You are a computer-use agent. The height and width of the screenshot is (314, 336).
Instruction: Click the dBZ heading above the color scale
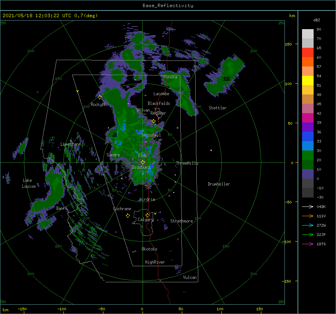317,20
